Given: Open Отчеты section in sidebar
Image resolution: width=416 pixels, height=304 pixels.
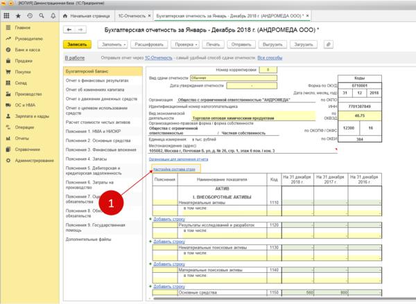Looking at the screenshot, I should (x=21, y=138).
